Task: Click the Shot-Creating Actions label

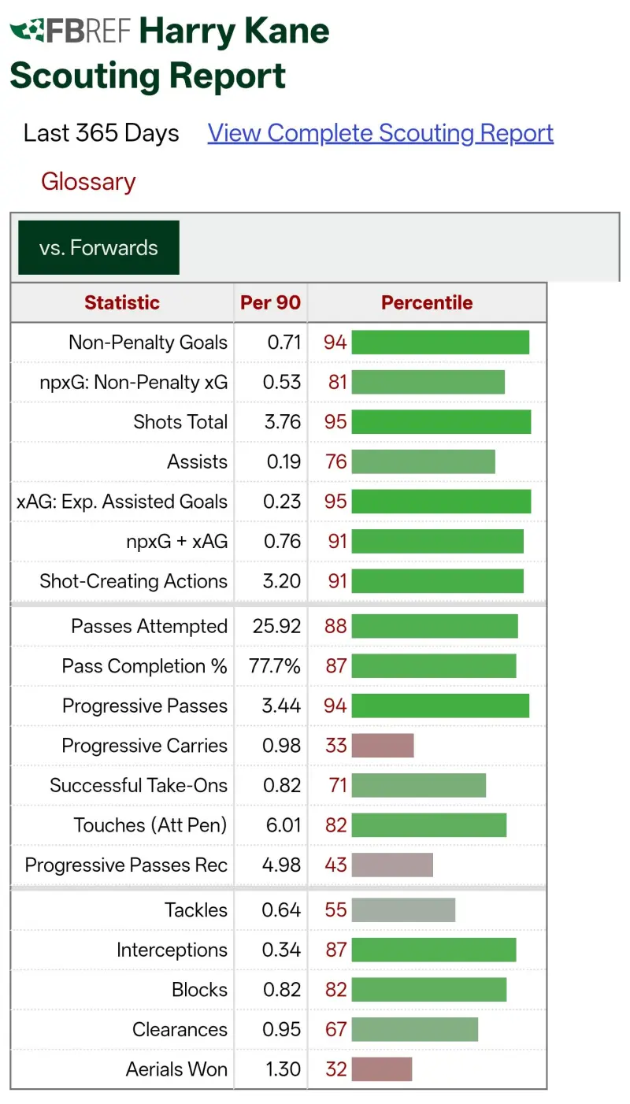Action: [134, 581]
